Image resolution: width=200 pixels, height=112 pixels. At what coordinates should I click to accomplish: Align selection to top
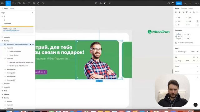pyautogui.click(x=187, y=12)
